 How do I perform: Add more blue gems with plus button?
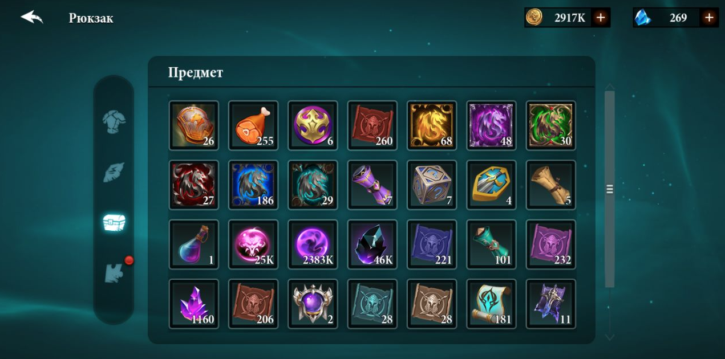click(709, 18)
